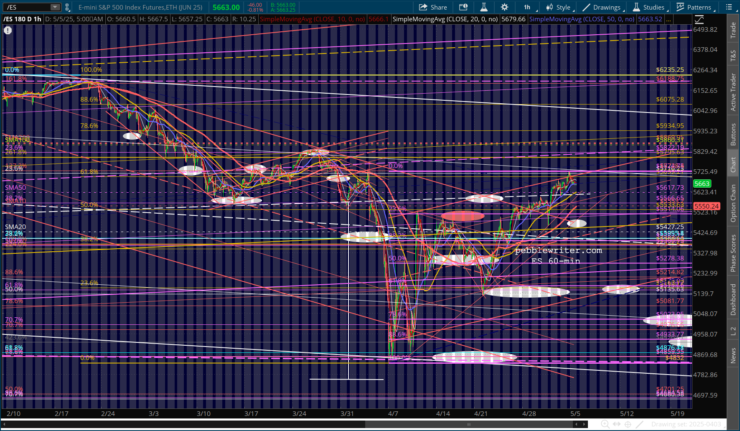Viewport: 740px width, 431px height.
Task: Switch to the Option Chain sidebar tab
Action: [x=733, y=204]
